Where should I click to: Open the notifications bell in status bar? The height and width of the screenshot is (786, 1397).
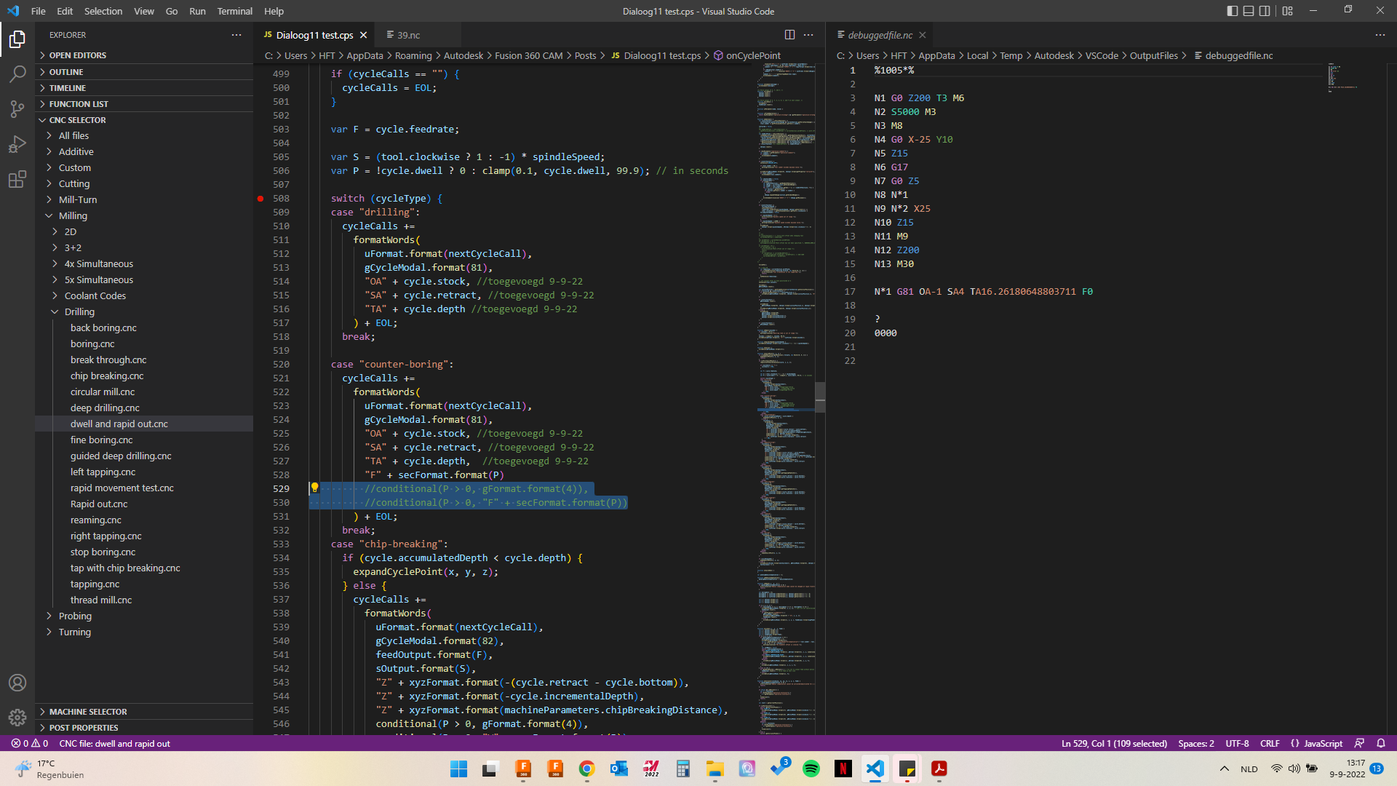(1382, 743)
